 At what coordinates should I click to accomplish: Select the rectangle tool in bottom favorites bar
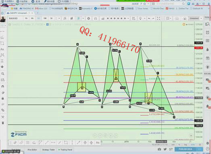[66, 142]
